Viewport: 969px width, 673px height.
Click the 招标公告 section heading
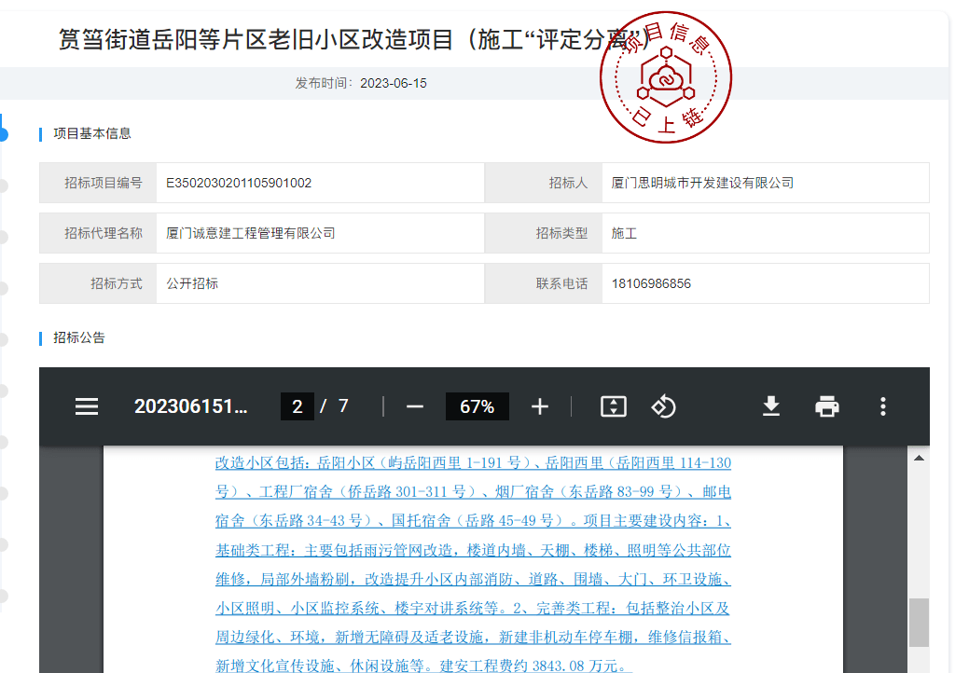coord(79,337)
